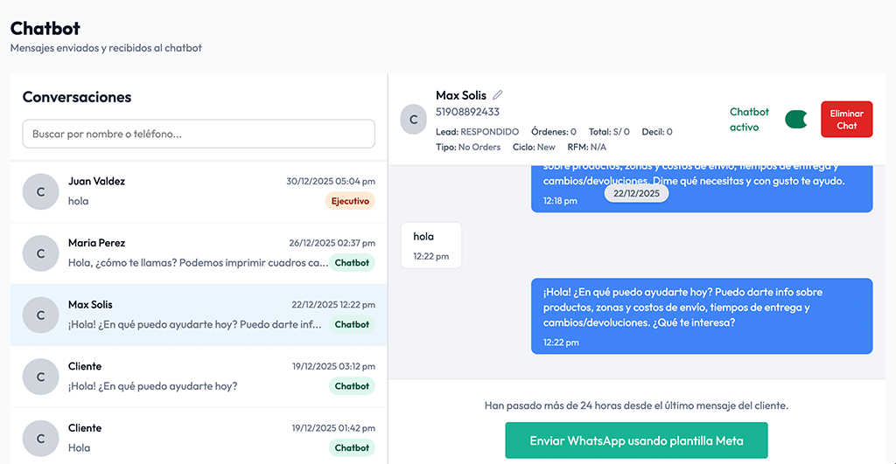
Task: Click timestamp 22/12/2025 12:22 pm in list
Action: [x=333, y=304]
